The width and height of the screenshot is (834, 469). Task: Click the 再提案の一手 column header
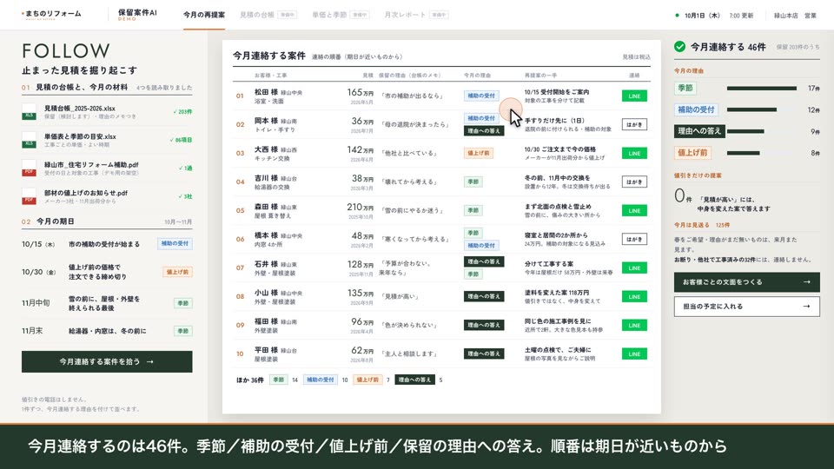(x=540, y=76)
